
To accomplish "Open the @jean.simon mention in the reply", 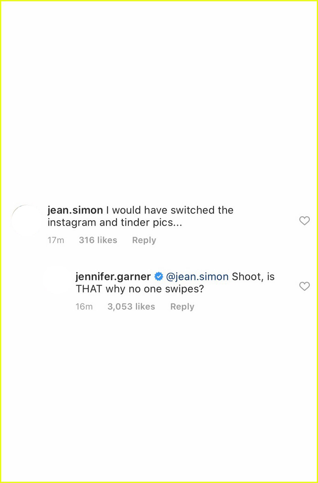I will (x=197, y=277).
